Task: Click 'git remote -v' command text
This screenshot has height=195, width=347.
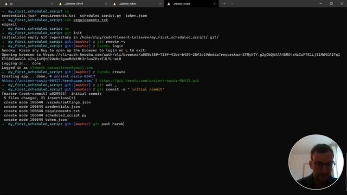Action: [111, 42]
